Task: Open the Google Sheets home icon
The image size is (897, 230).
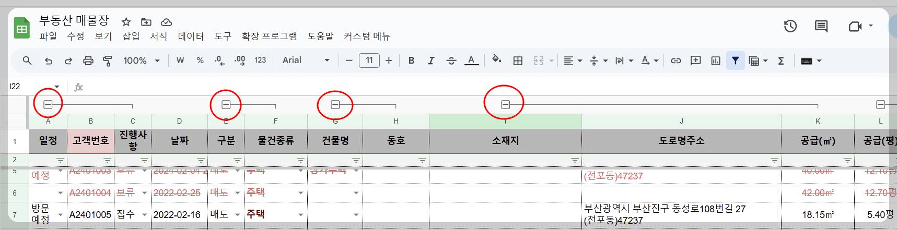Action: tap(22, 28)
